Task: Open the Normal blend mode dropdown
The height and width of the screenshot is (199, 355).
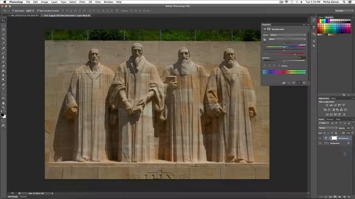Action: coord(328,128)
